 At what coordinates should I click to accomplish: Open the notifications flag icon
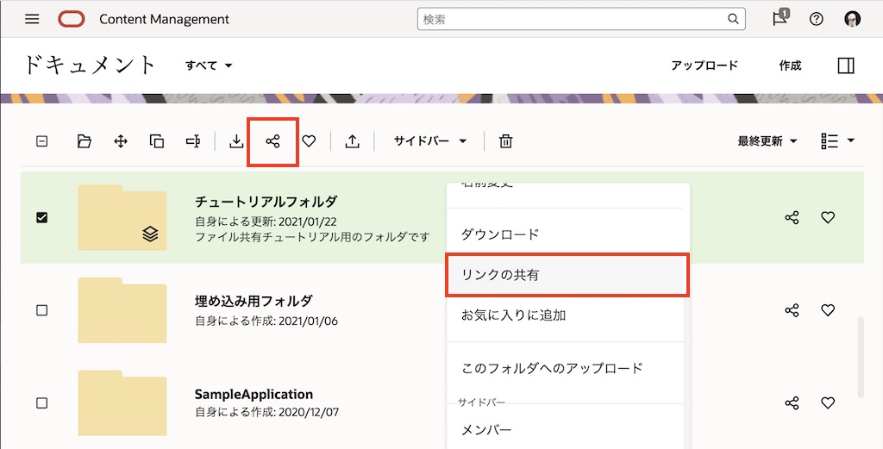780,19
